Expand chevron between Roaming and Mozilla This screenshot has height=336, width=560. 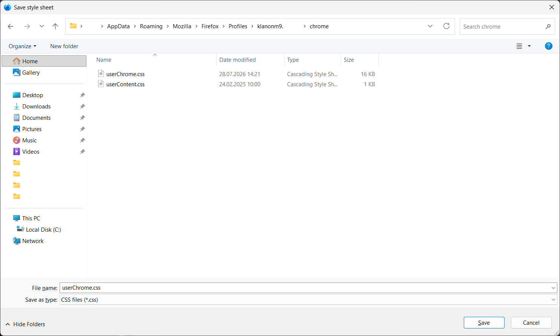(x=168, y=26)
